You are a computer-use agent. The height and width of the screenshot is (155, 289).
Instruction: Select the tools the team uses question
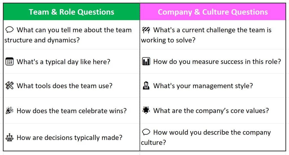point(64,86)
